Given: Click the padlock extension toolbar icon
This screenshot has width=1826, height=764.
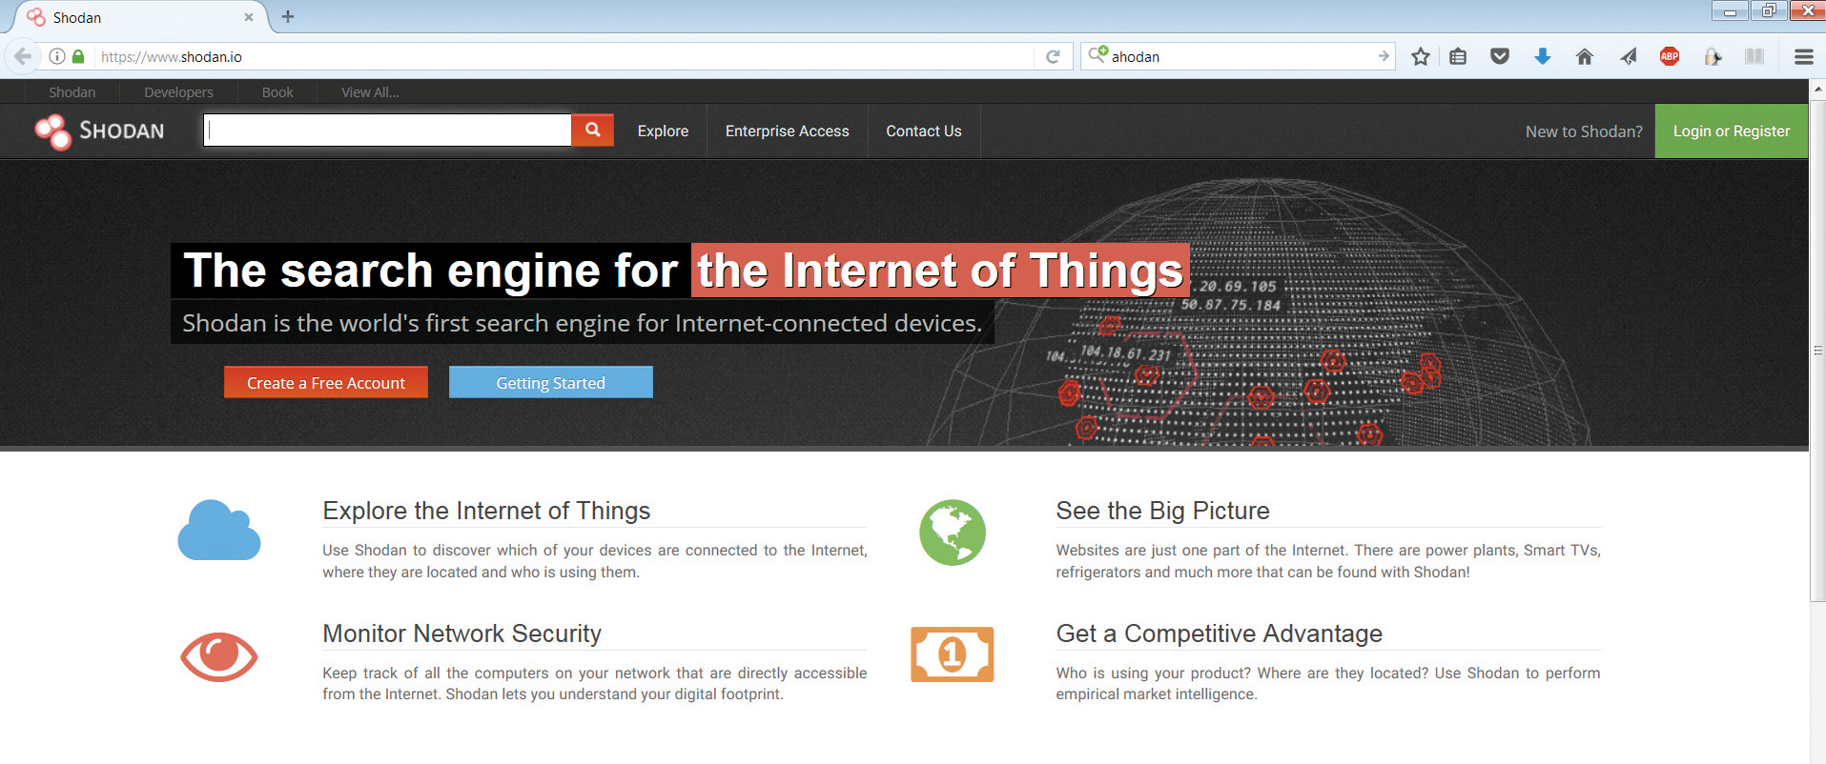Looking at the screenshot, I should (1713, 56).
